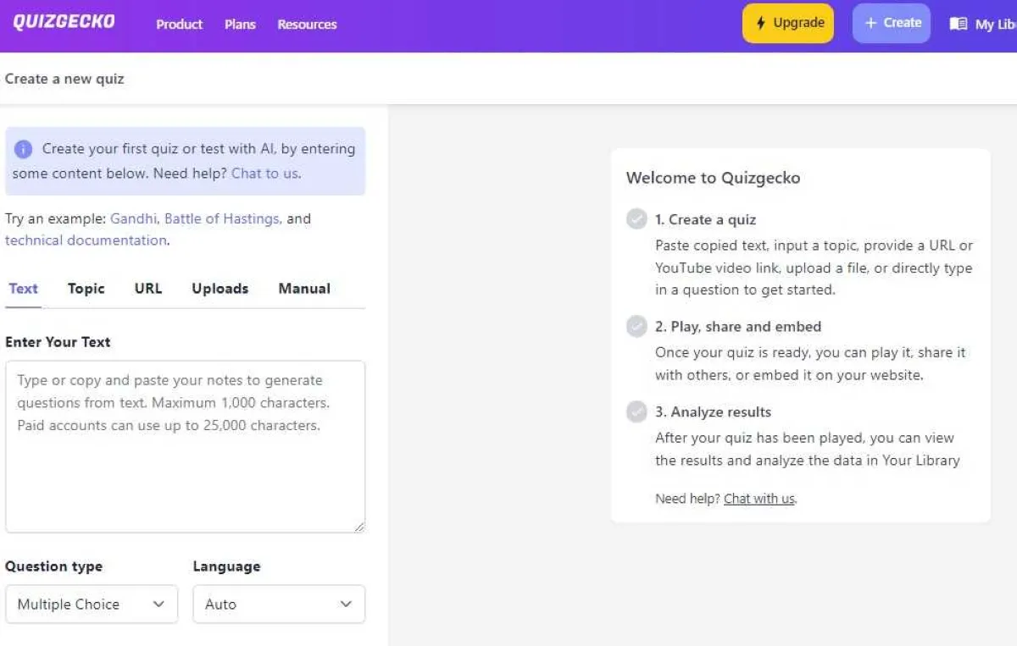Expand the Language dropdown
This screenshot has height=646, width=1017.
(279, 605)
